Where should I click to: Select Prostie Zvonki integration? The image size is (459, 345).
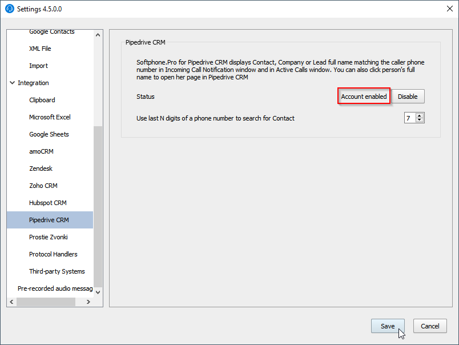[49, 237]
